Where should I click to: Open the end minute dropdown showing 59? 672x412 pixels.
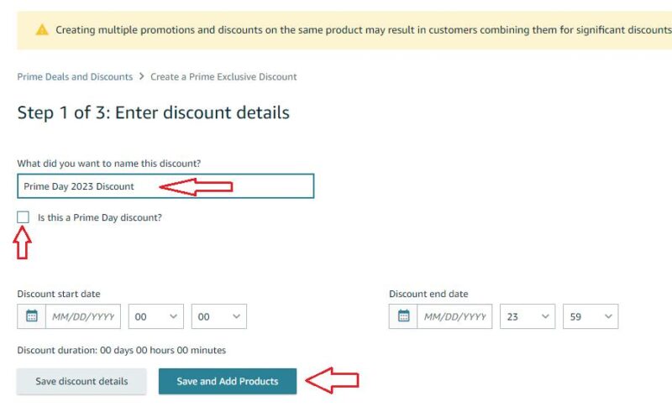pyautogui.click(x=591, y=316)
